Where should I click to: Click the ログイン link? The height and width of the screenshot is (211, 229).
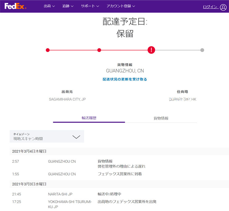click(211, 7)
